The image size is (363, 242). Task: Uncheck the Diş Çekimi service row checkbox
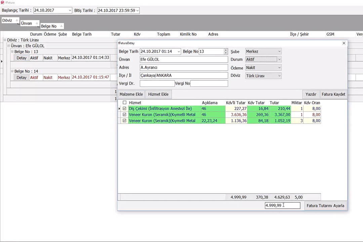pyautogui.click(x=125, y=109)
